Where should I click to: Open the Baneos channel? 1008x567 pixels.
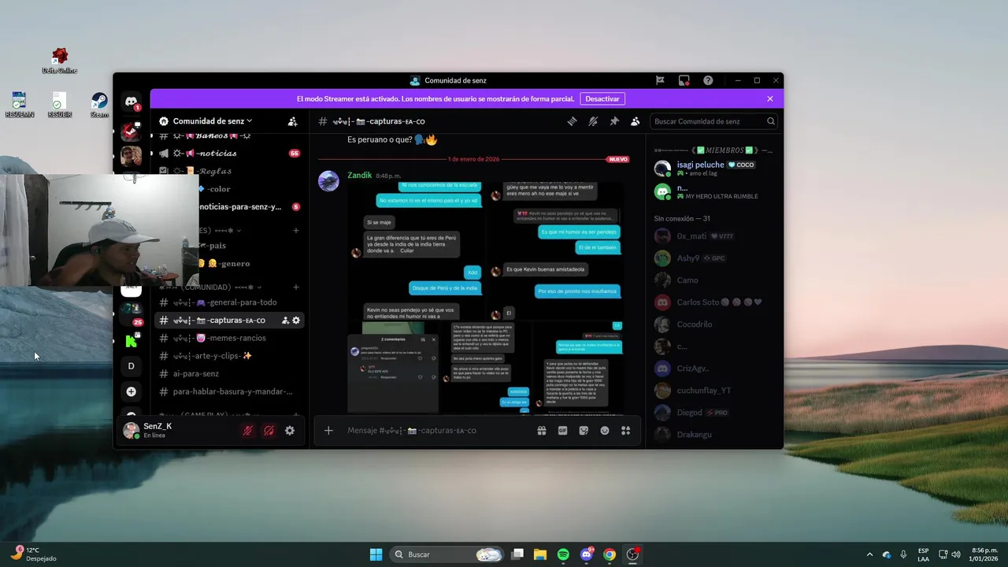pos(228,136)
